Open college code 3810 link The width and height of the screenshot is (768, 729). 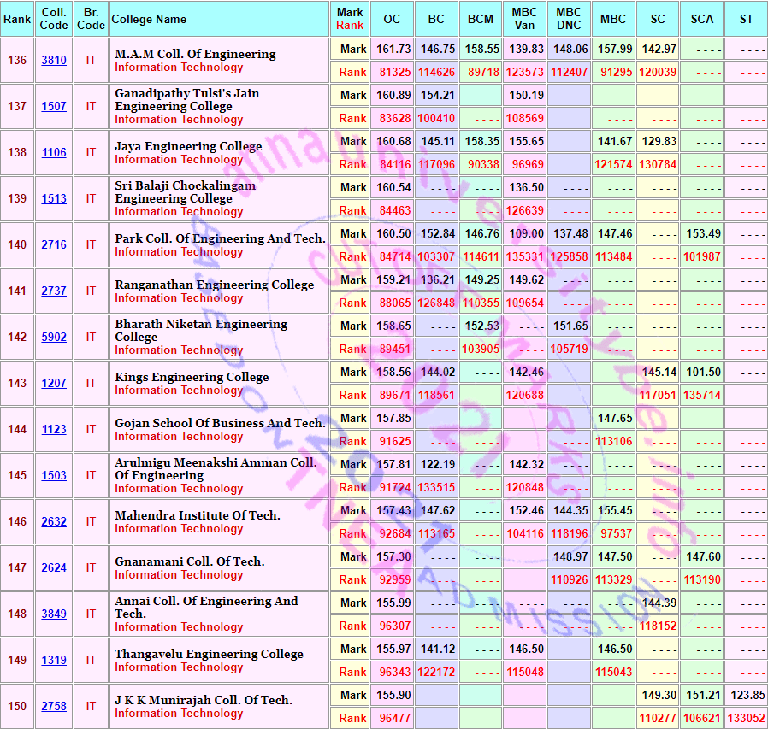(54, 60)
